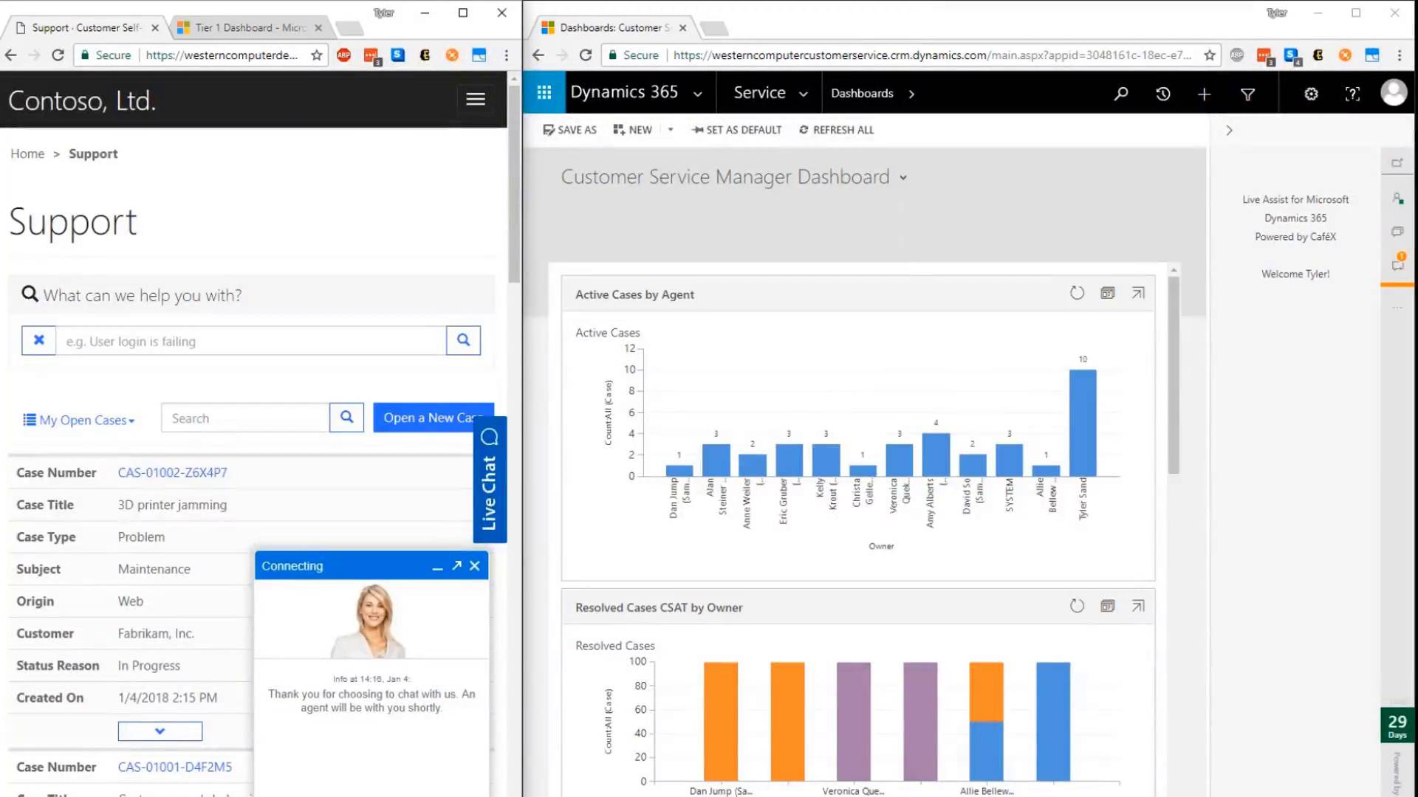Open the advanced filter icon
The height and width of the screenshot is (797, 1418).
click(1248, 94)
